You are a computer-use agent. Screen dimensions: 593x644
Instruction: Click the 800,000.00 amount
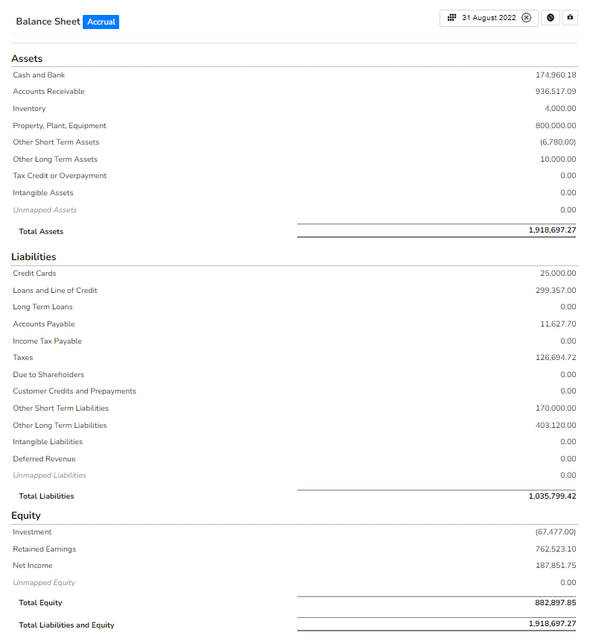(x=556, y=126)
